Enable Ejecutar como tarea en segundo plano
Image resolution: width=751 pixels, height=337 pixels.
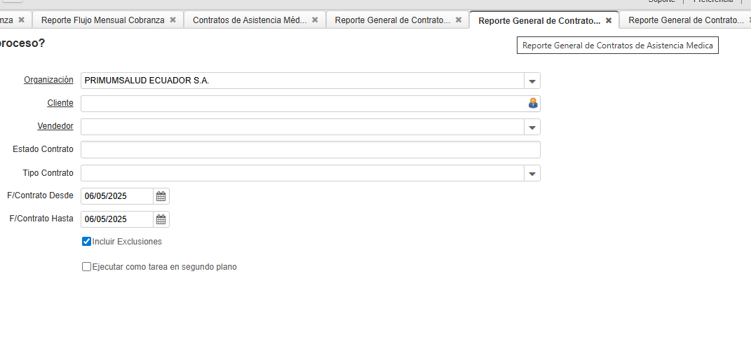point(86,267)
